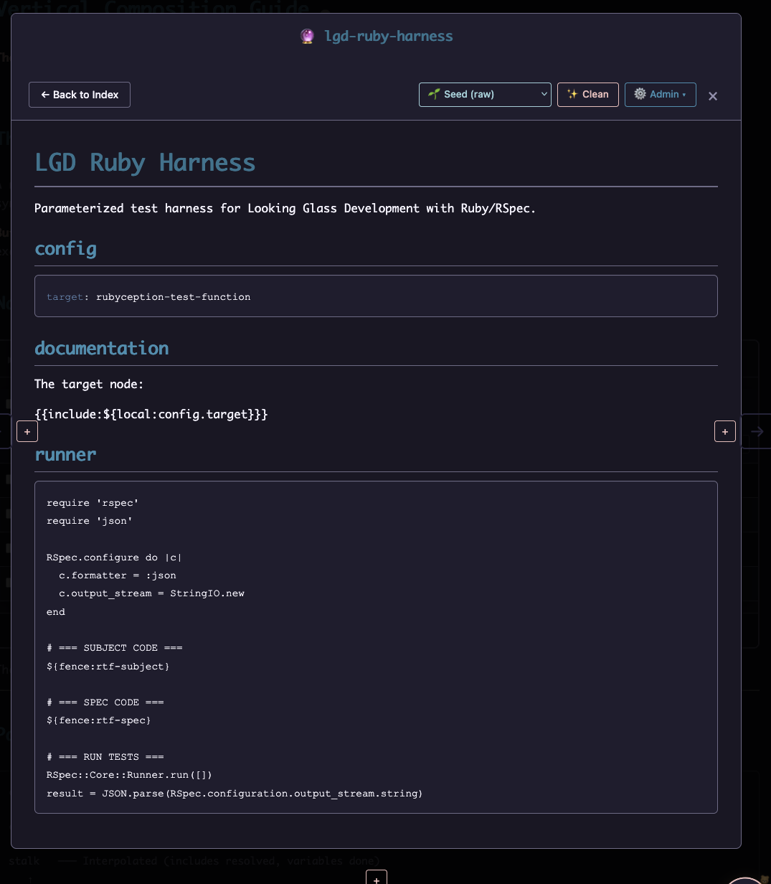
Task: Click the lgd-ruby-harness title text
Action: click(x=389, y=37)
